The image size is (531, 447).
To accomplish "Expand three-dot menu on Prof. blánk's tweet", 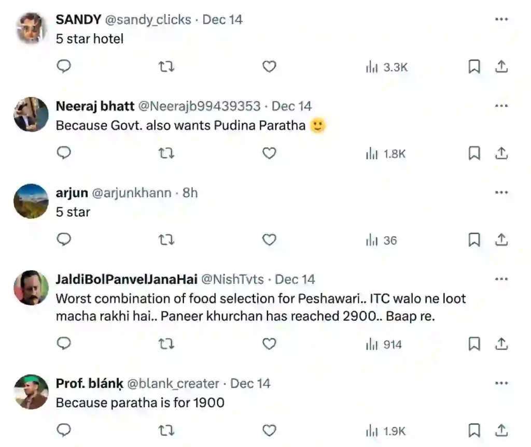I will [501, 383].
